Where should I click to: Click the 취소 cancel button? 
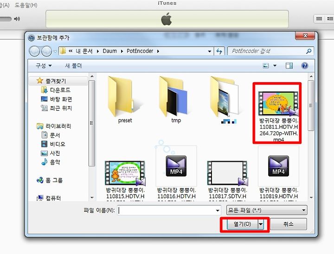[289, 224]
